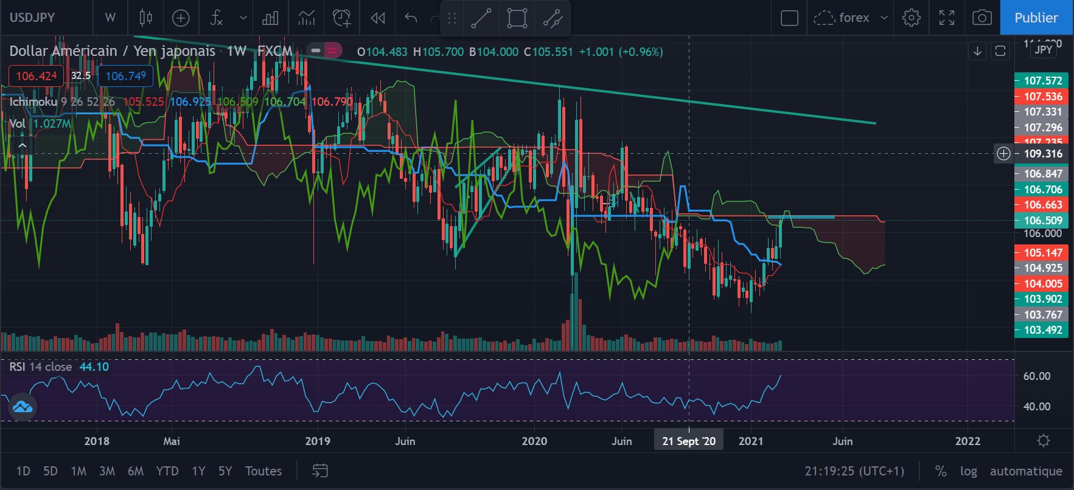Toggle the automatique scale option
Image resolution: width=1074 pixels, height=490 pixels.
coord(1026,471)
